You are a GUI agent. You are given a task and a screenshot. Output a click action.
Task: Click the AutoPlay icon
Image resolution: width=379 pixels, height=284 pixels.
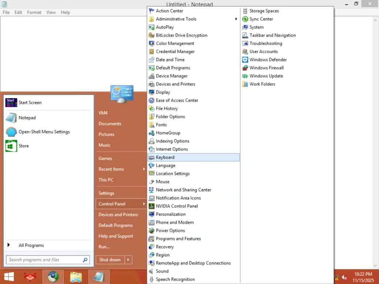click(x=151, y=27)
